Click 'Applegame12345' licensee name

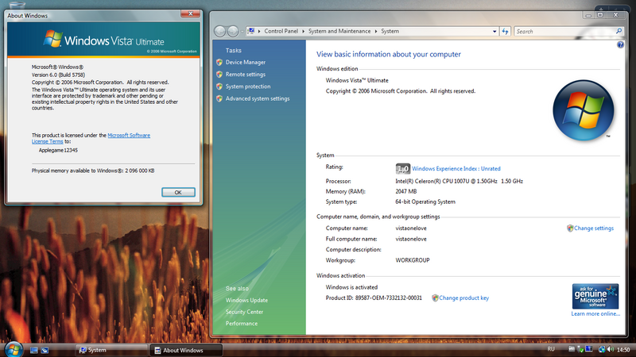(58, 150)
